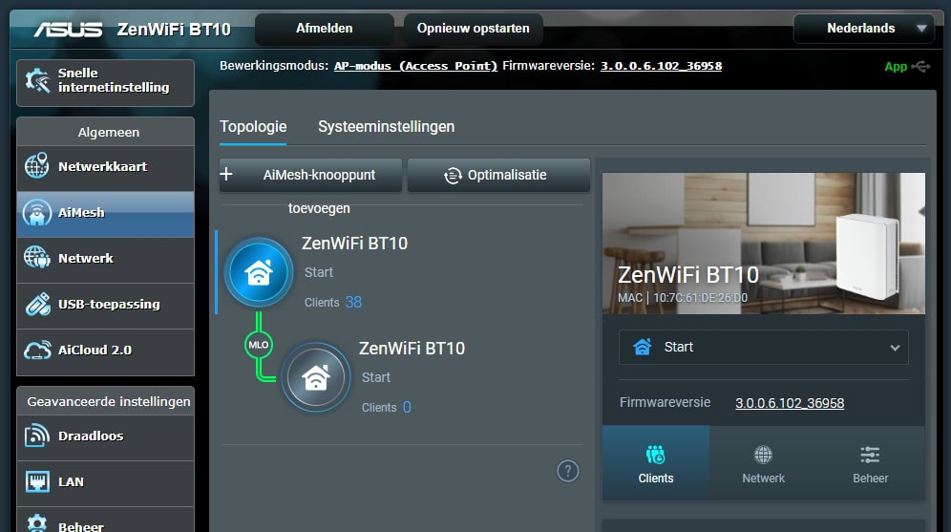951x532 pixels.
Task: Select the secondary ZenWiFi BT10 node icon
Action: tap(315, 378)
